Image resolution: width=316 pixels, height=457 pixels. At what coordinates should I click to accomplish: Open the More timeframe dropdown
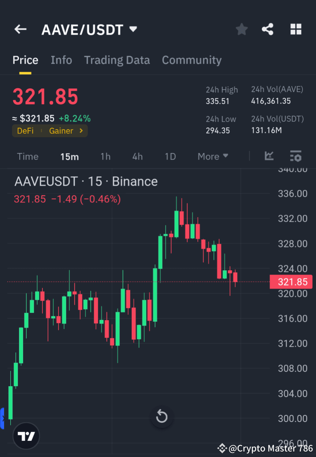[212, 156]
